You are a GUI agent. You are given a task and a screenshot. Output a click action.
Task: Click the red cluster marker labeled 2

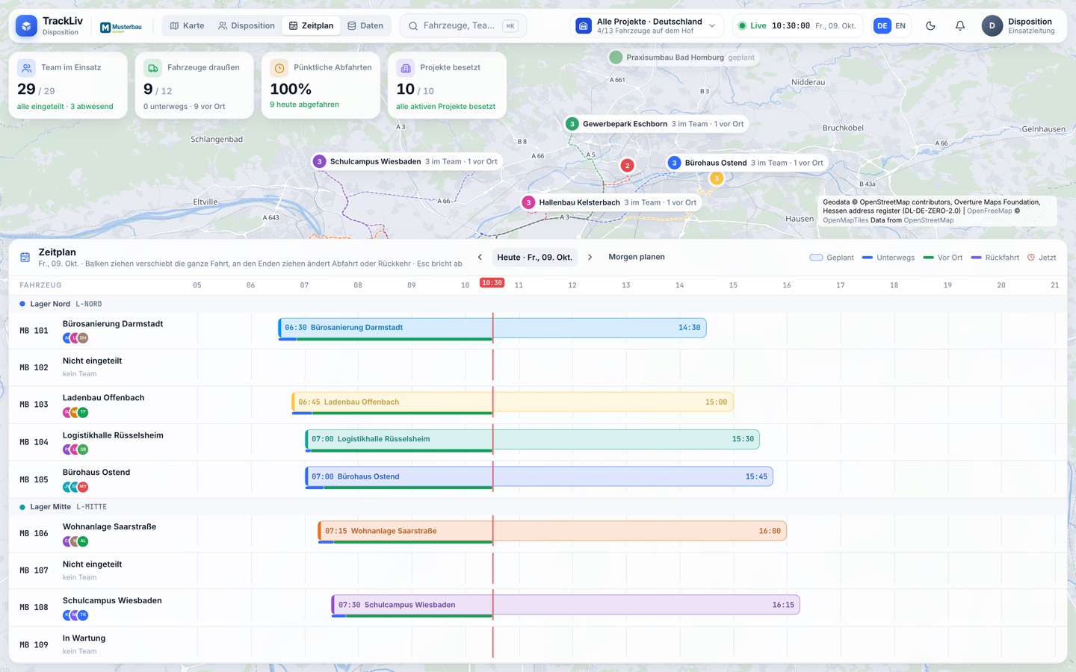[x=627, y=166]
